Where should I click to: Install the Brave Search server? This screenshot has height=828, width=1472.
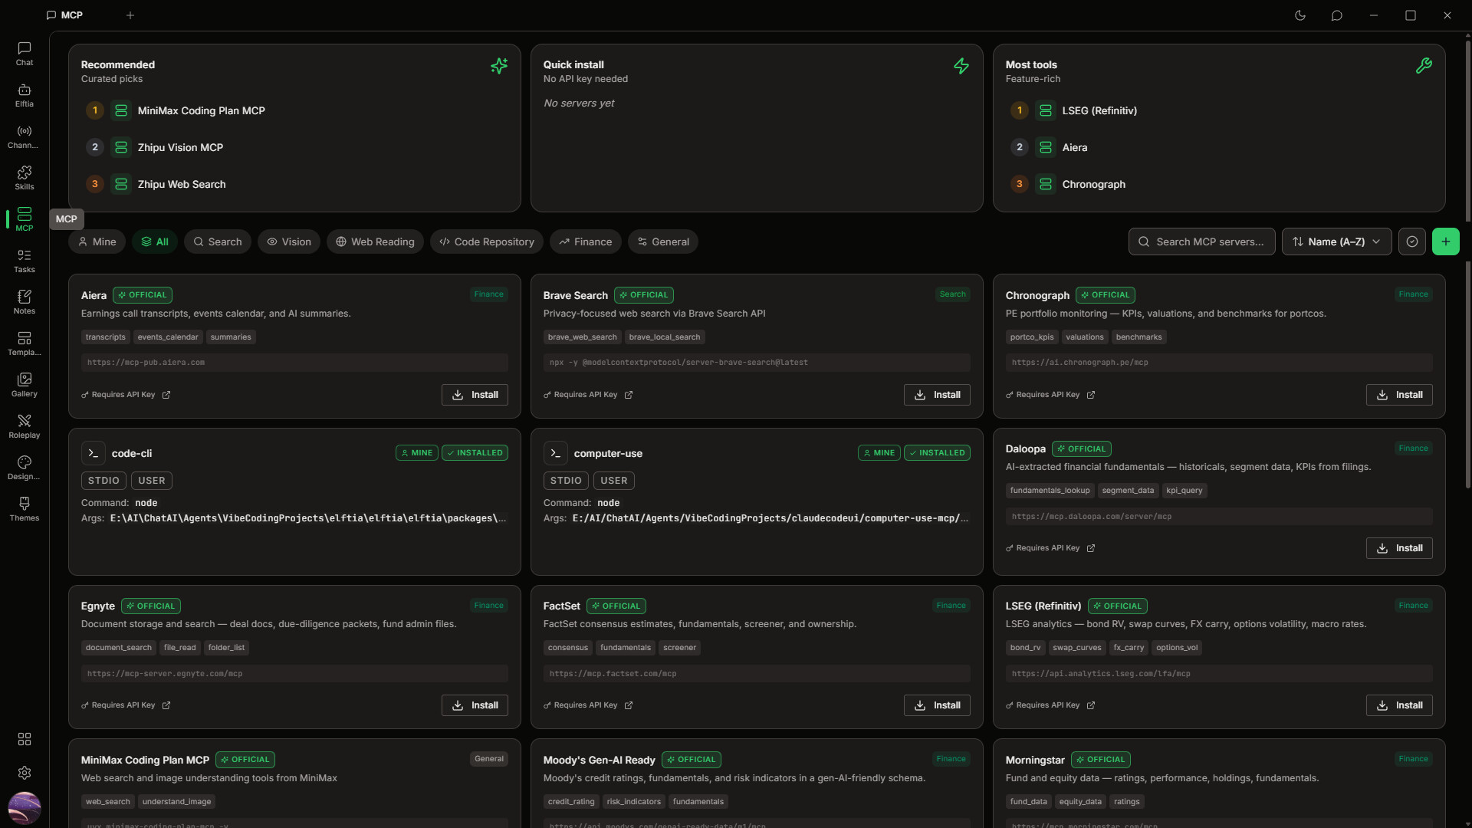tap(937, 395)
